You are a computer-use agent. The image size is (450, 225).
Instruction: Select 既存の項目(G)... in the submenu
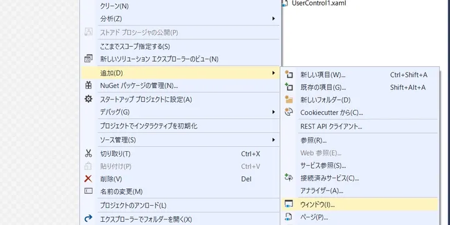pyautogui.click(x=359, y=87)
